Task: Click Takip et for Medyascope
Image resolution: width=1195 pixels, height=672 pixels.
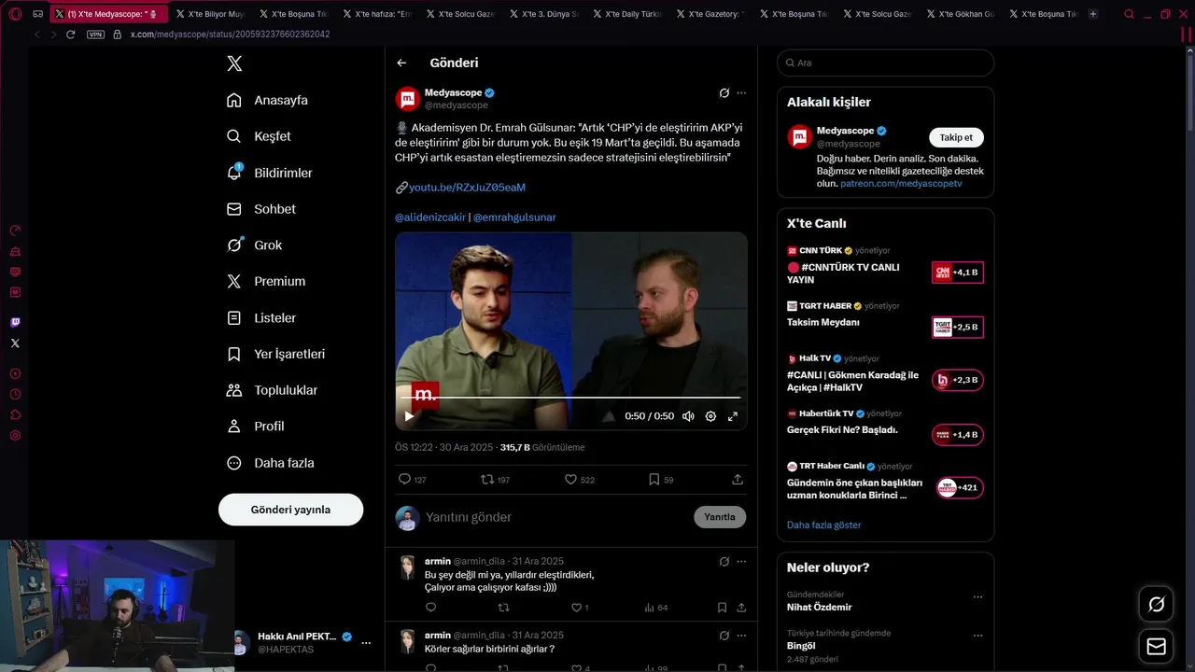Action: (x=956, y=137)
